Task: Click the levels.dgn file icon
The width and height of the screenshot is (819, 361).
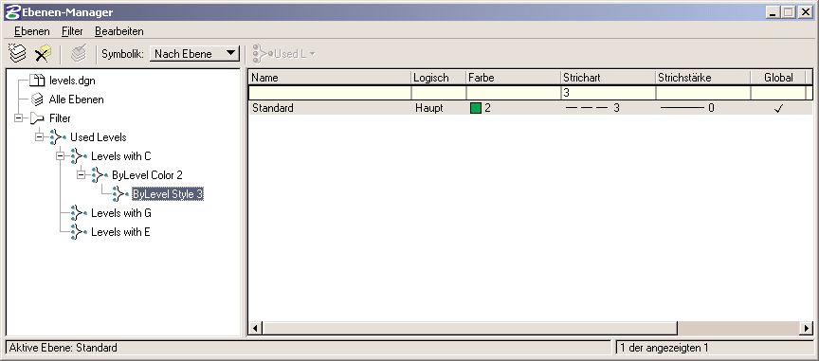Action: (37, 81)
